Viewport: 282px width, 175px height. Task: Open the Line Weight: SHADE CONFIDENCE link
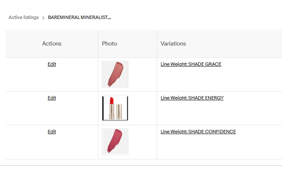198,132
